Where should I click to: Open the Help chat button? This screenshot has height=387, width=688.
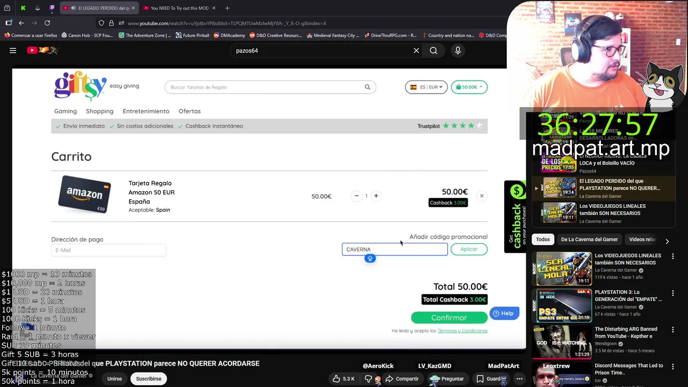[504, 313]
